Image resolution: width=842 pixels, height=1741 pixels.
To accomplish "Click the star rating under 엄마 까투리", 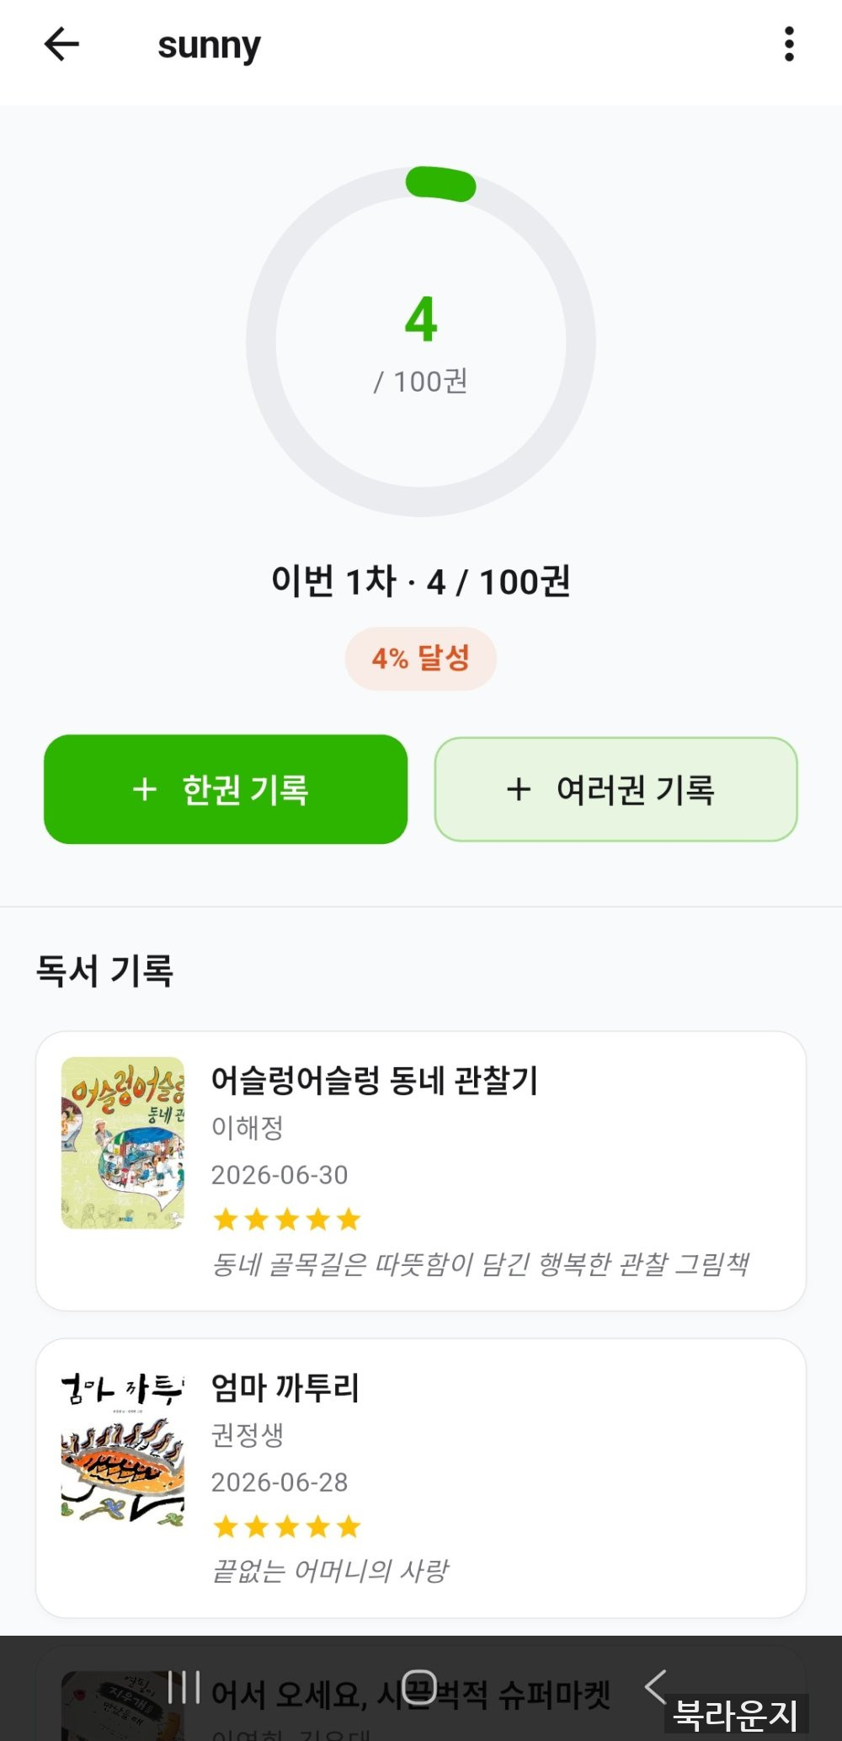I will coord(286,1526).
